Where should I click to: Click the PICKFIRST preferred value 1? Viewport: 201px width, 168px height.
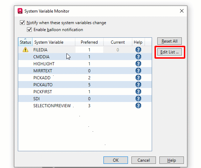pos(89,92)
